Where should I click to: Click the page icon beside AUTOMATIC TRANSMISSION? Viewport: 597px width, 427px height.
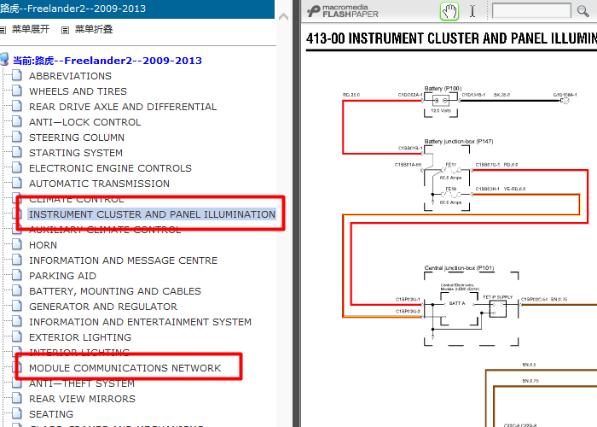click(17, 183)
